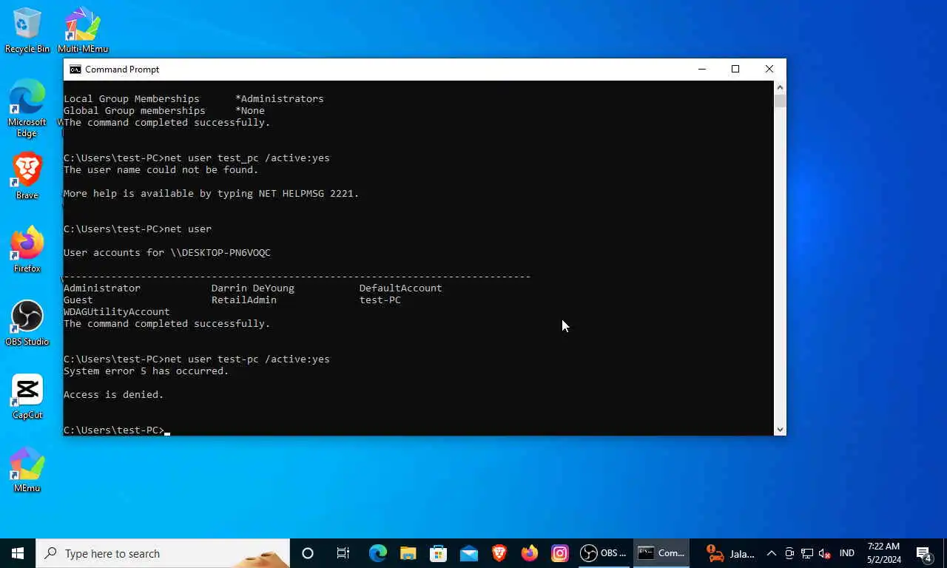Switch the IND input language indicator
Image resolution: width=947 pixels, height=568 pixels.
[x=847, y=553]
